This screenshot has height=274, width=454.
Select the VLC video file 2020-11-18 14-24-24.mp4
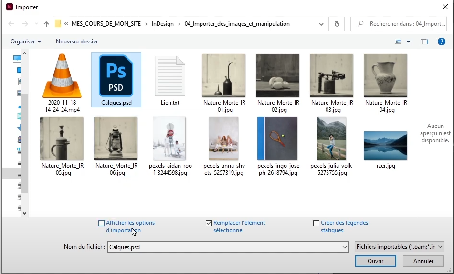click(62, 76)
